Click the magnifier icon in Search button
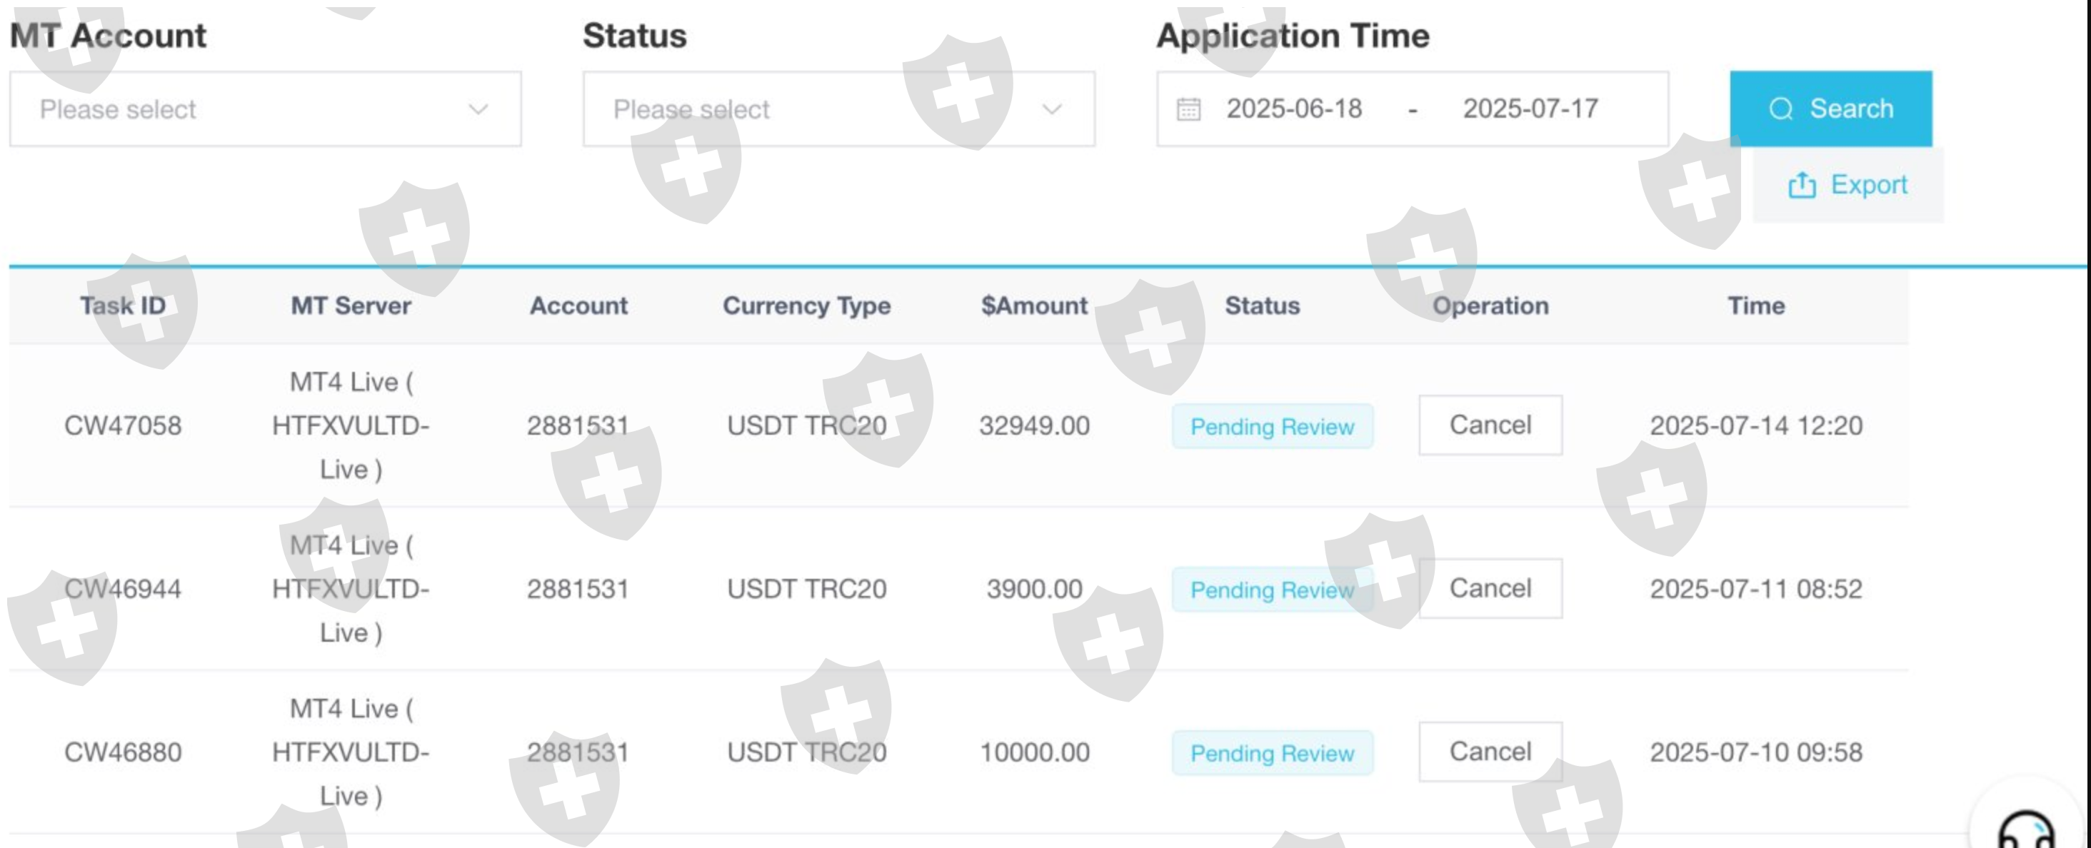This screenshot has width=2091, height=848. (1780, 108)
